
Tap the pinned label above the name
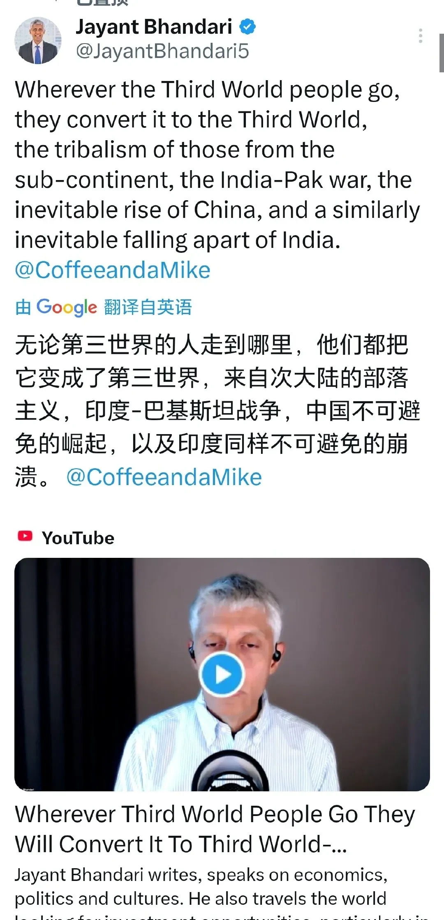pos(103,2)
